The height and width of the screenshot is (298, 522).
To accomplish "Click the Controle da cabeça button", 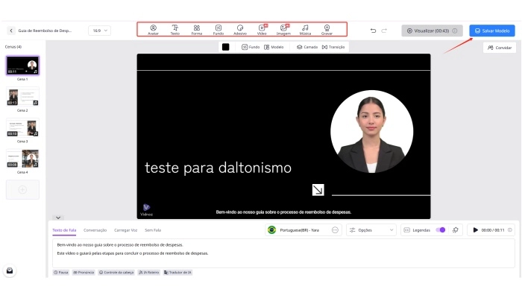I will pyautogui.click(x=116, y=273).
